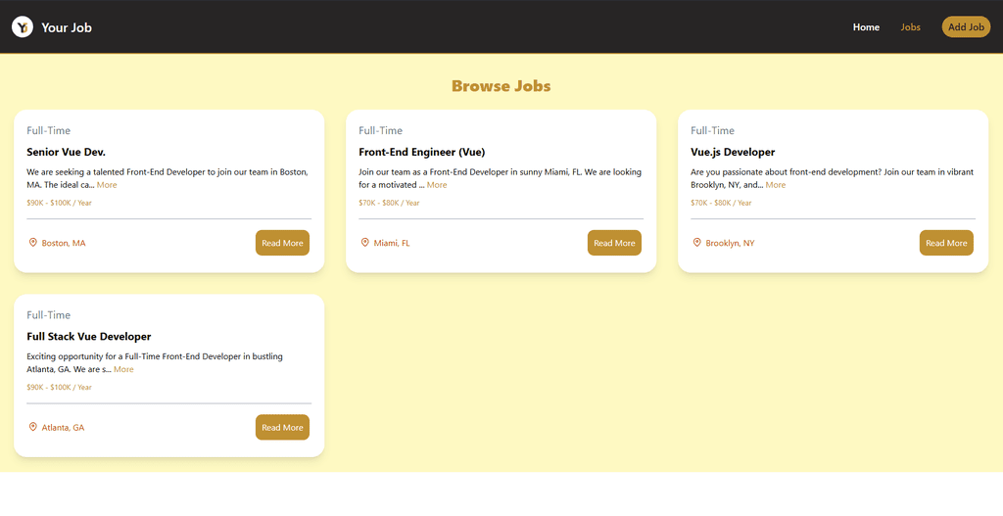Click the Your Job logo icon
This screenshot has width=1003, height=516.
click(23, 26)
